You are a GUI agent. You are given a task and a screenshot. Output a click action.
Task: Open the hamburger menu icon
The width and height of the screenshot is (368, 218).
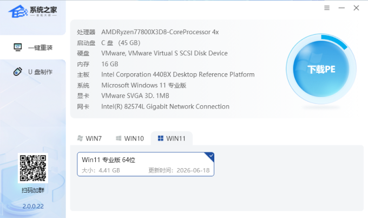[x=327, y=8]
